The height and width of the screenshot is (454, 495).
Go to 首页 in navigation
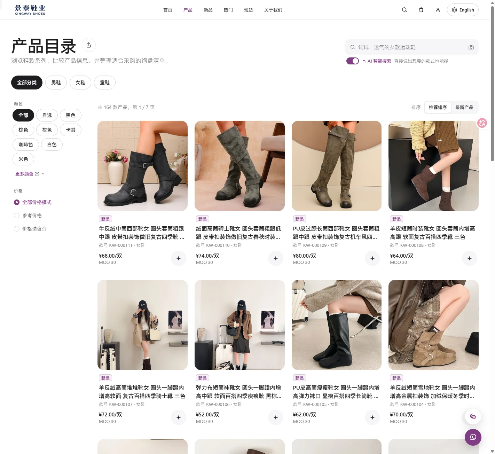click(x=168, y=10)
